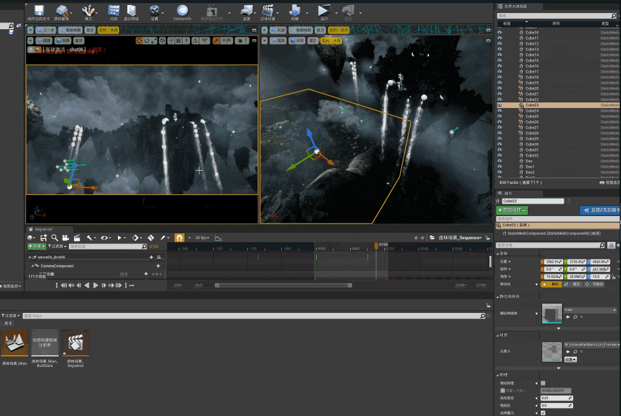Screen dimensions: 621x416
Task: Open left viewport Lit mode menu
Action: click(x=63, y=40)
